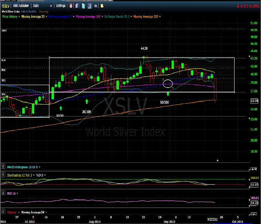261x224 pixels.
Task: Open Price History dropdown arrow
Action: (x=19, y=17)
